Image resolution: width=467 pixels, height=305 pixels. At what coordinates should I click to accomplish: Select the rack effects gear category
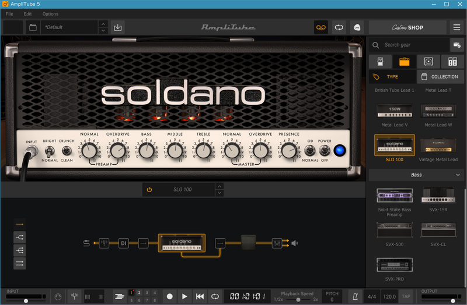tap(452, 62)
